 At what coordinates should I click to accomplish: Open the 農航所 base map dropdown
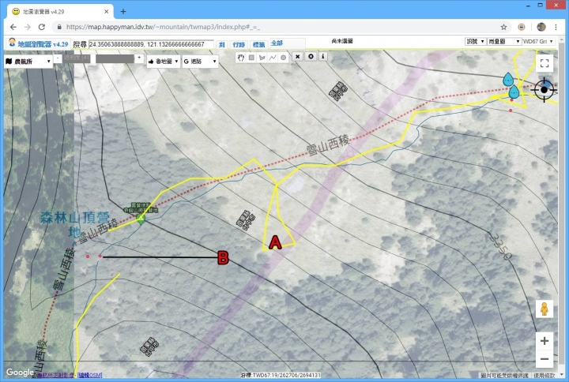click(x=28, y=62)
